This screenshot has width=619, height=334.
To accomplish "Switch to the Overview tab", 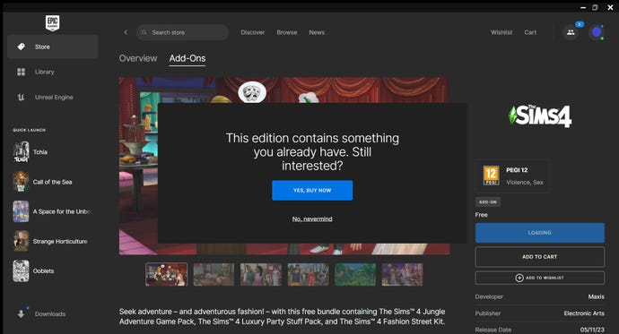I will pos(138,58).
